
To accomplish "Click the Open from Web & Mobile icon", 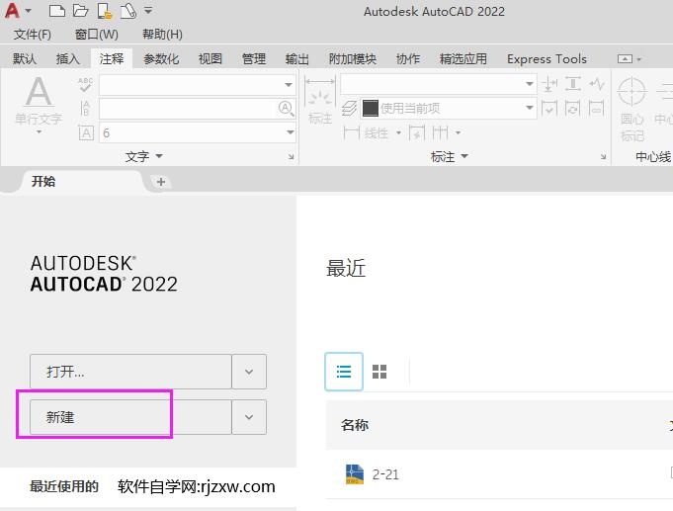I will [105, 11].
